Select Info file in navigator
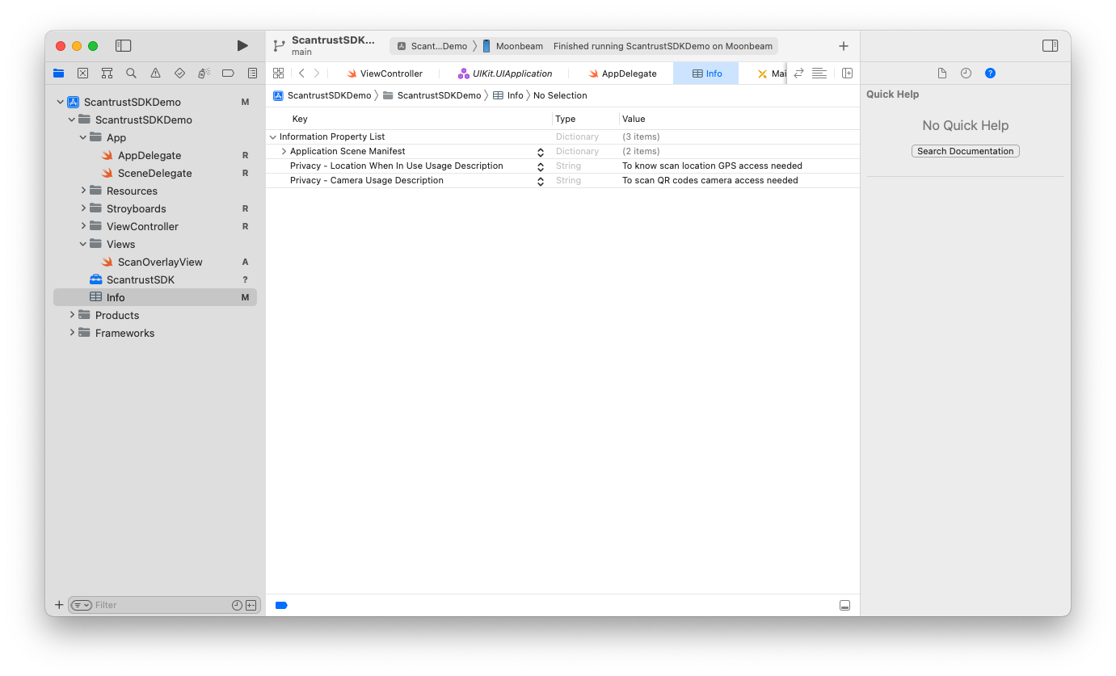The width and height of the screenshot is (1116, 676). pyautogui.click(x=155, y=297)
